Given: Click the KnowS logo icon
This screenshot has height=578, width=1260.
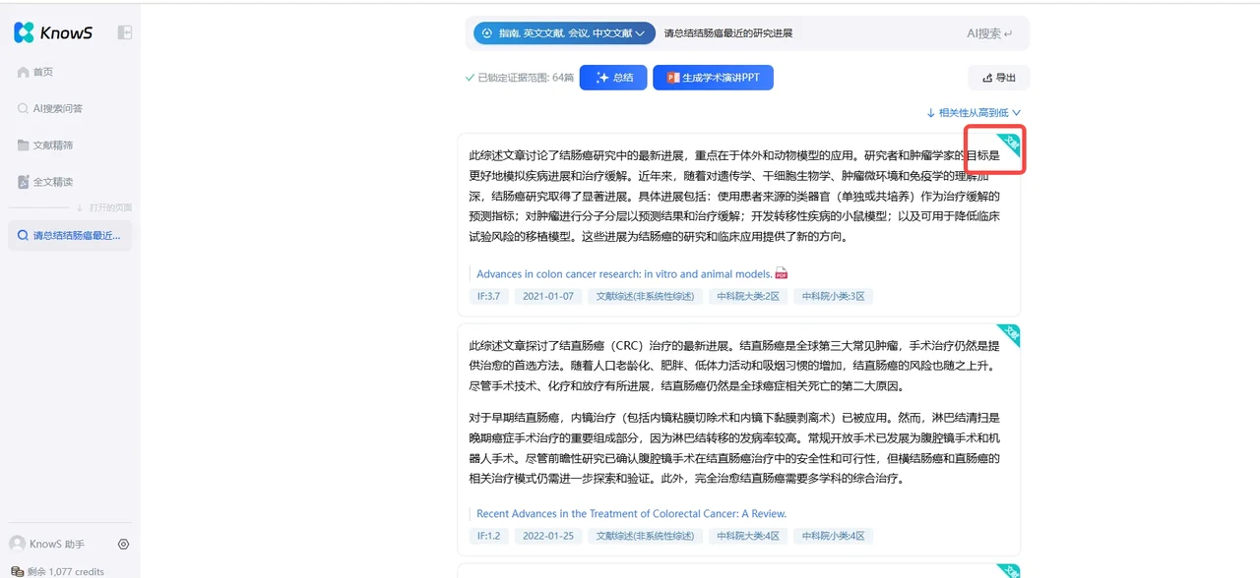Looking at the screenshot, I should [24, 31].
